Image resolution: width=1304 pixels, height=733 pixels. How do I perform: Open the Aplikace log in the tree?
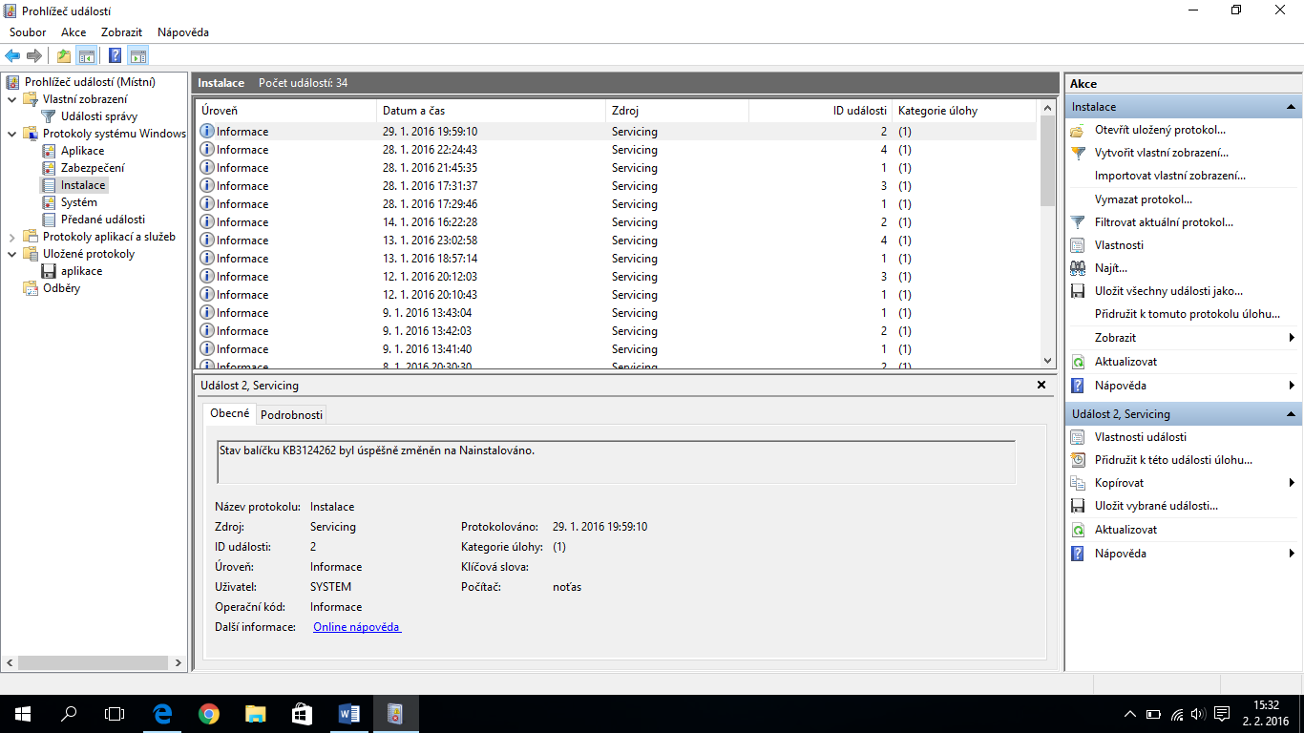(x=82, y=151)
